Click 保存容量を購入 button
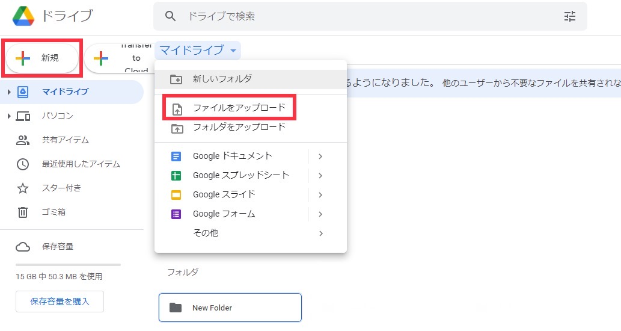The height and width of the screenshot is (331, 621). click(x=60, y=302)
